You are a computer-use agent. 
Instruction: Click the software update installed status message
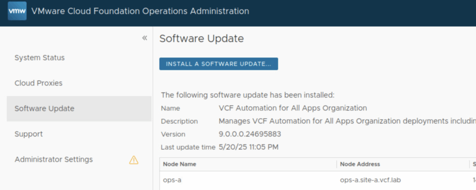(247, 95)
